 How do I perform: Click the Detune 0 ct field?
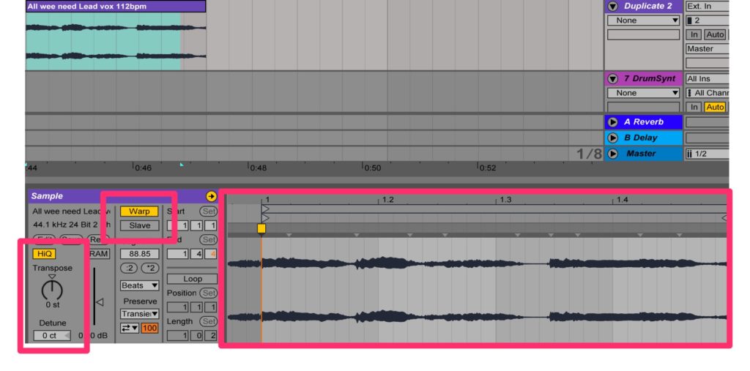(52, 336)
